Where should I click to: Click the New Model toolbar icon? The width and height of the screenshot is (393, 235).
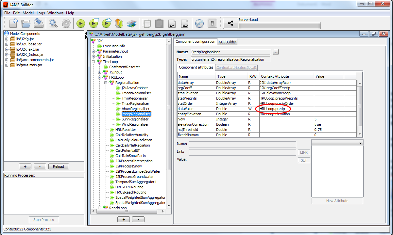(13, 23)
